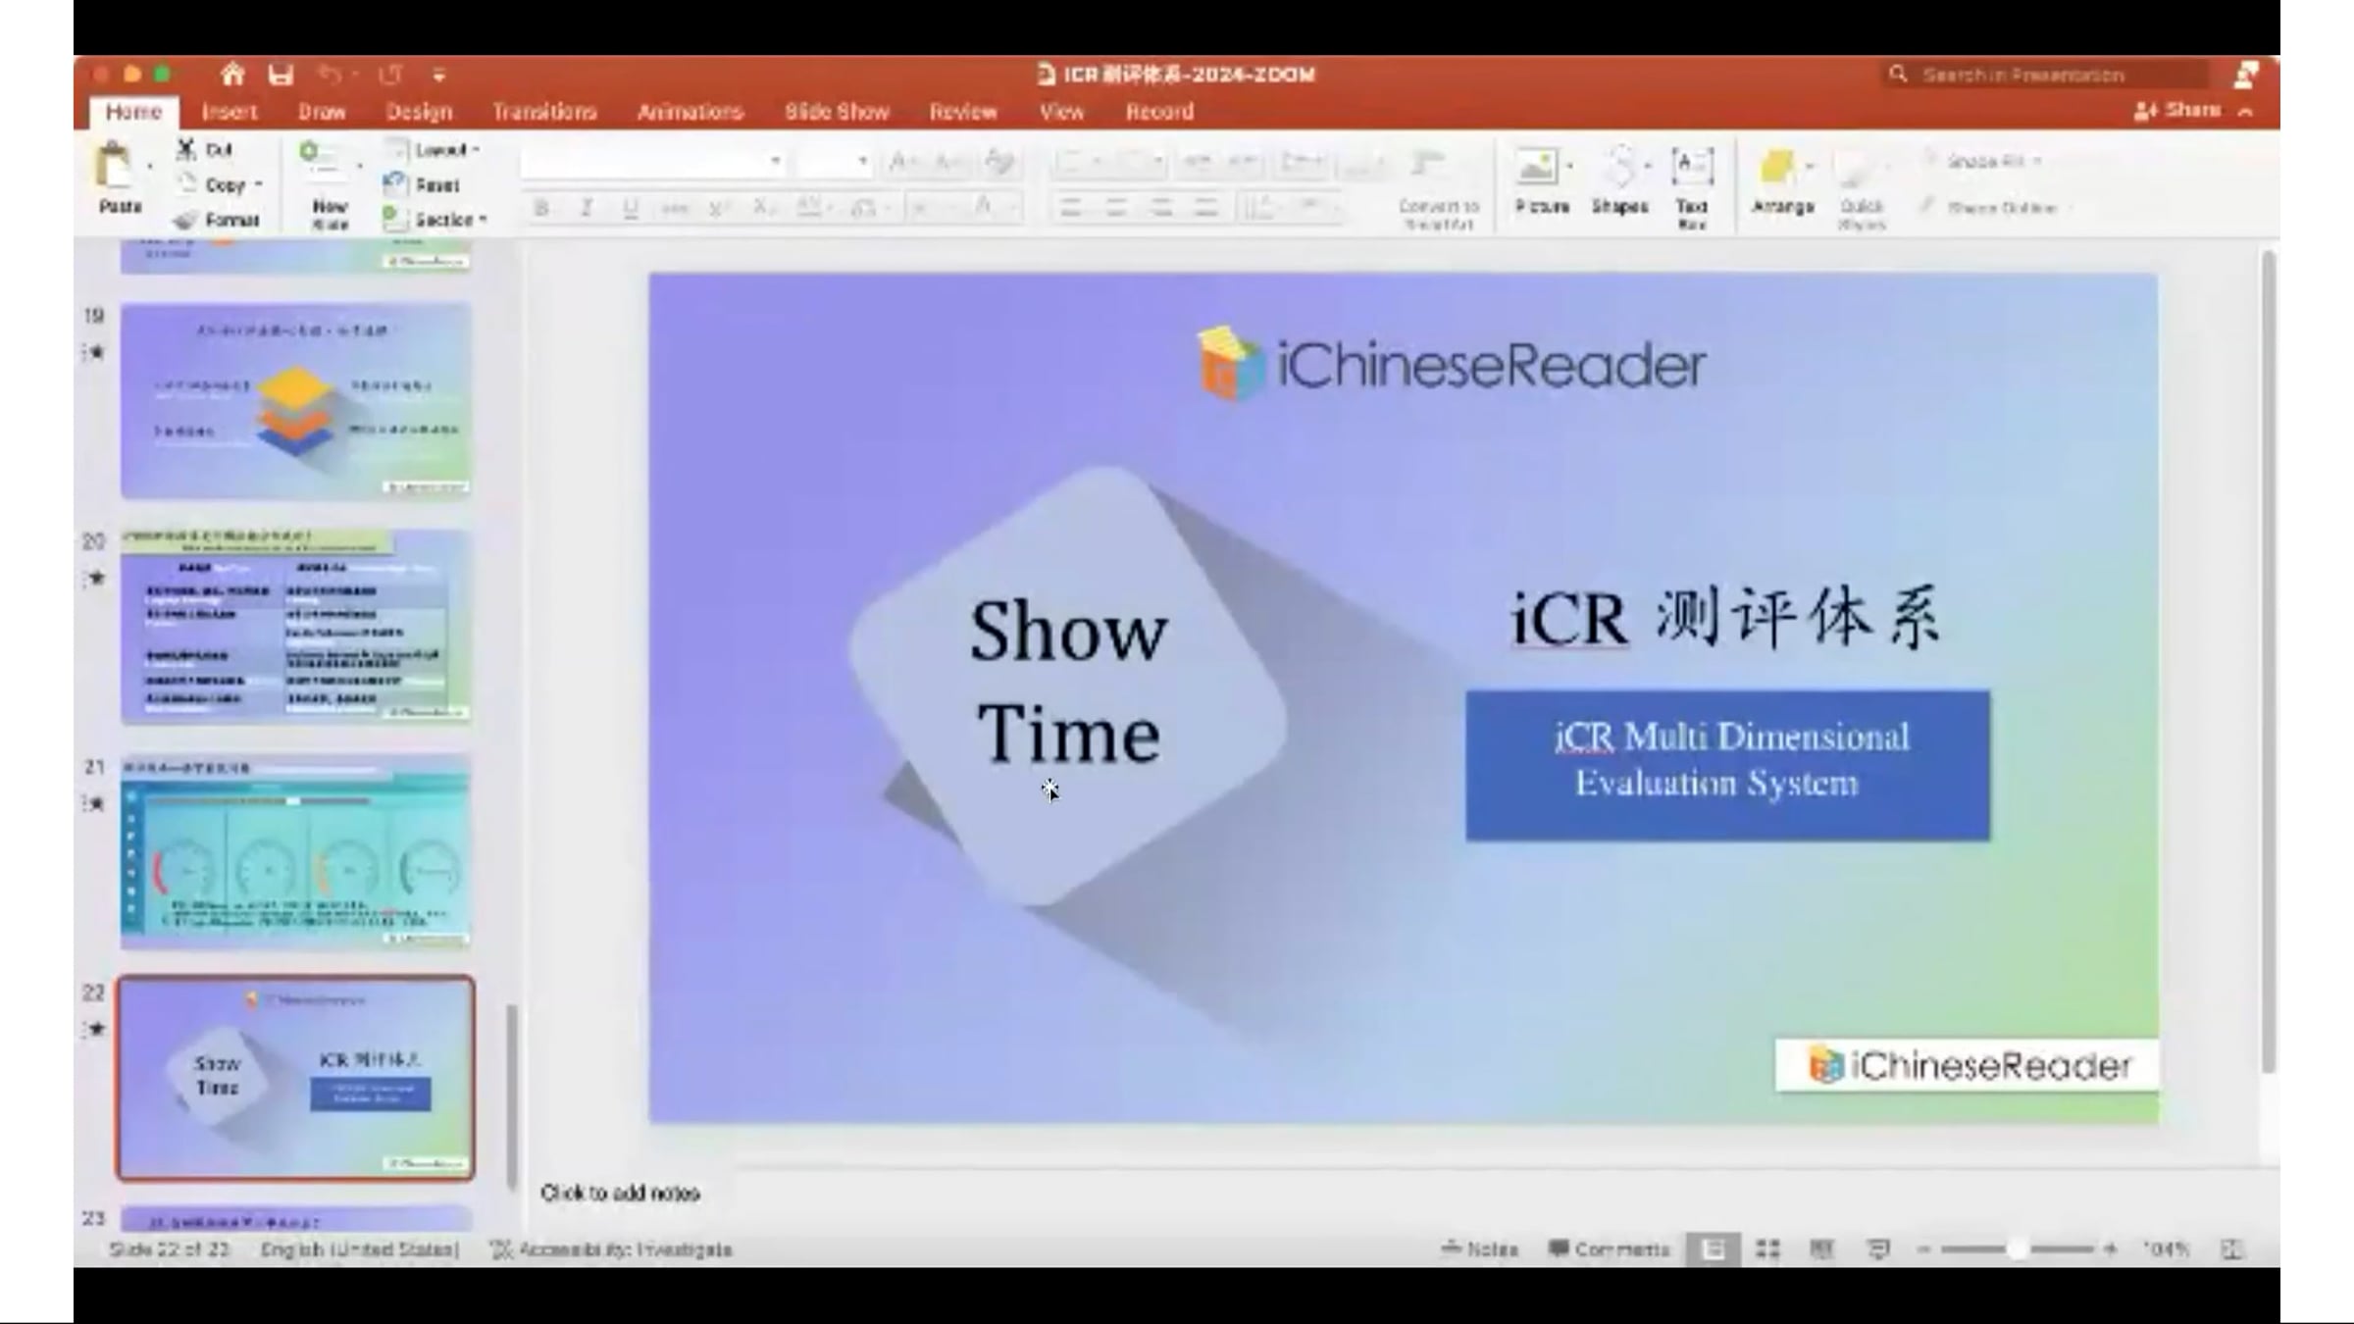The height and width of the screenshot is (1324, 2354).
Task: Switch to Slide Sorter view
Action: pyautogui.click(x=1767, y=1248)
